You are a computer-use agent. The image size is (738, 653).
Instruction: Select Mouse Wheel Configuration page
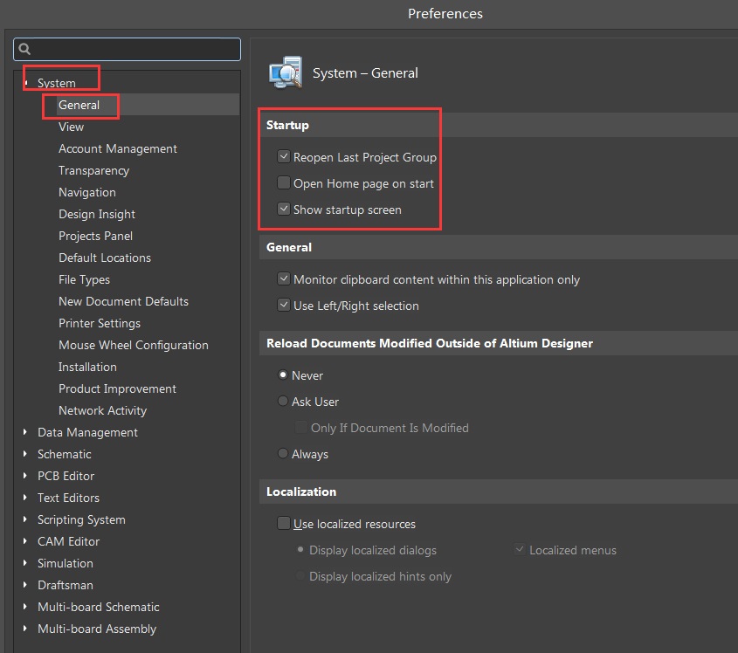[x=134, y=345]
